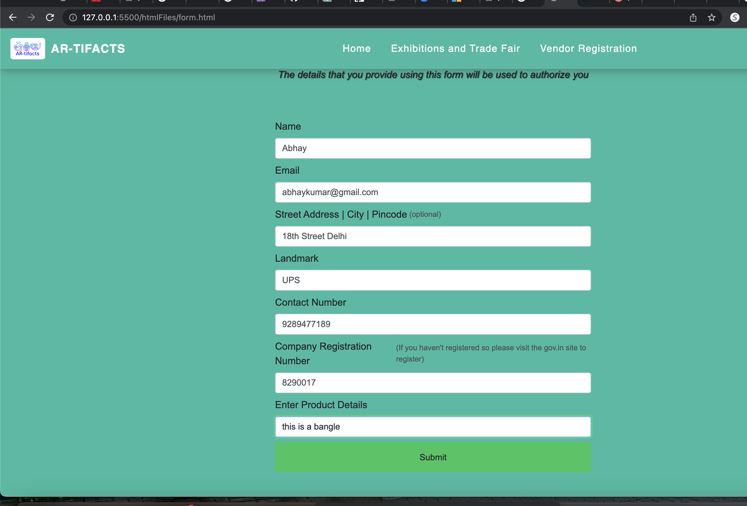Image resolution: width=747 pixels, height=506 pixels.
Task: Click the Name field containing Abhay
Action: click(x=433, y=148)
